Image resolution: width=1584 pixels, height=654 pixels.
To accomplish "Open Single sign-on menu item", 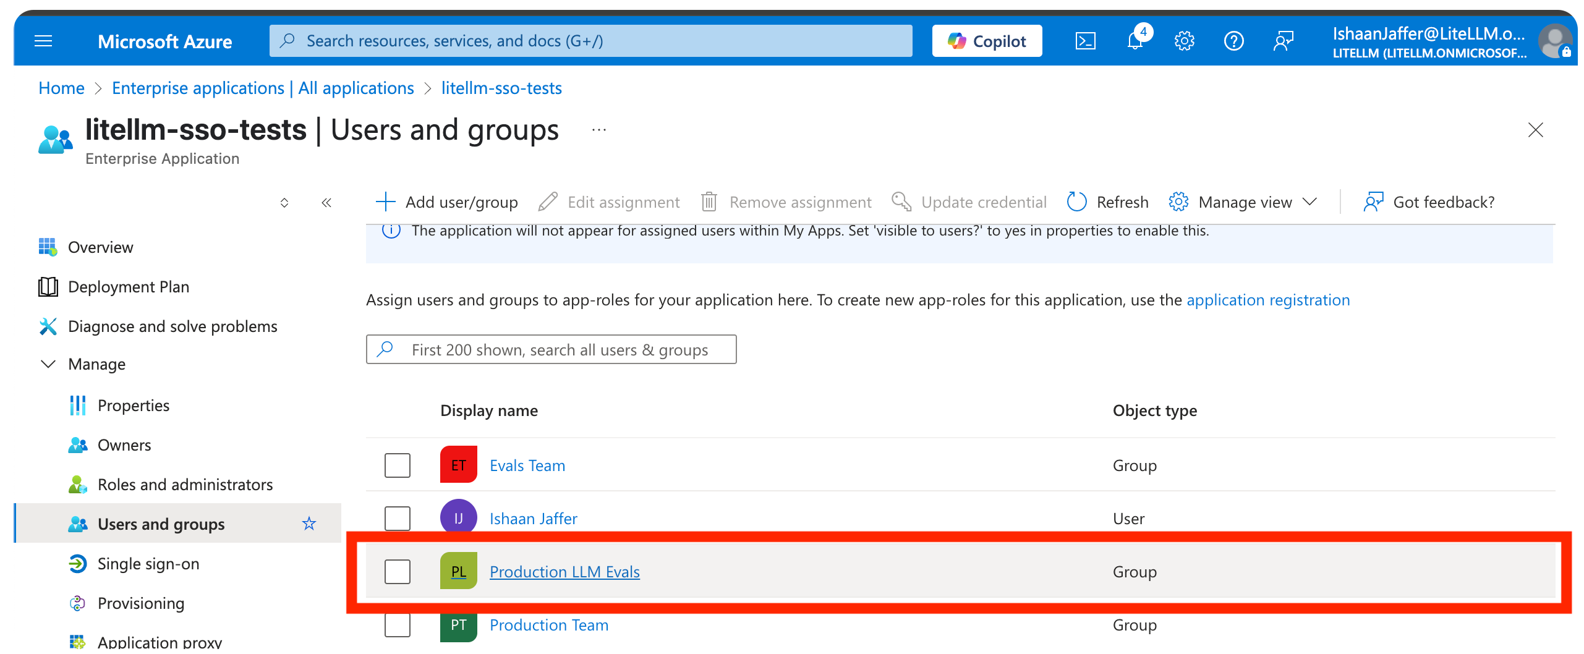I will 148,564.
